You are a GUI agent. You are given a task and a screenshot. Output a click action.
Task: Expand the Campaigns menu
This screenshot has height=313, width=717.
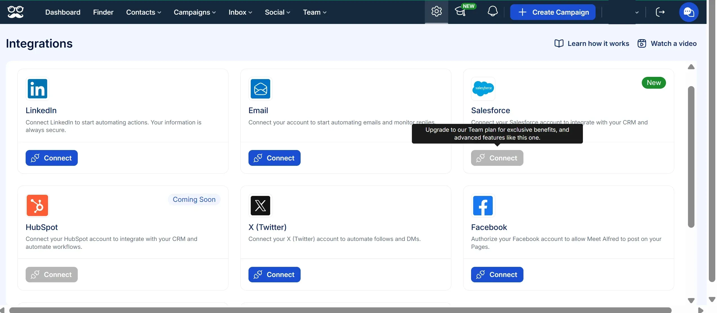point(194,12)
